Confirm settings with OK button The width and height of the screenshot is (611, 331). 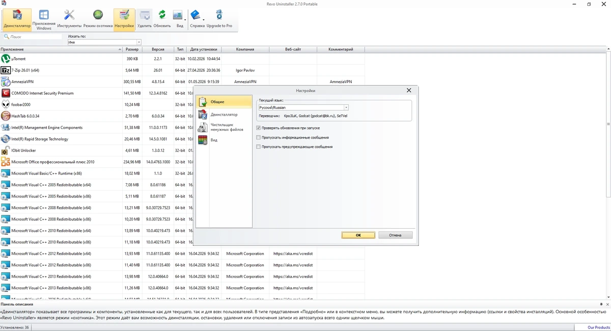(358, 235)
